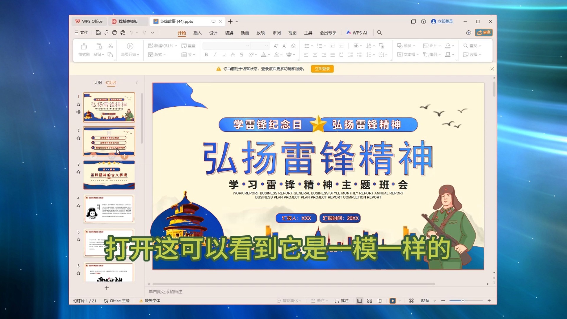Toggle Strikethrough S formatting
Screen dimensions: 567x319
pyautogui.click(x=242, y=55)
